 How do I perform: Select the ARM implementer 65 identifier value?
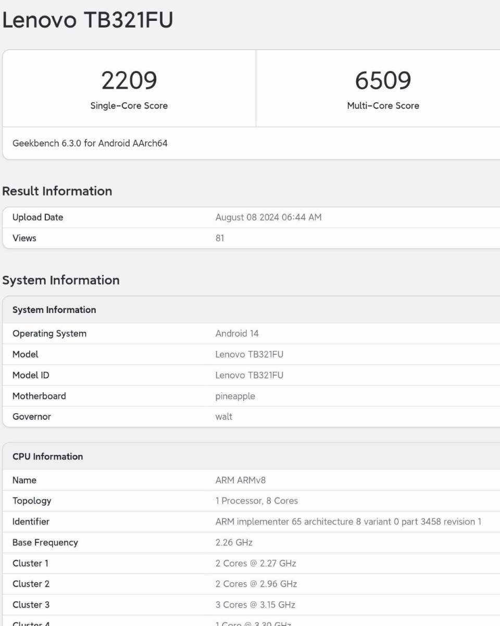(348, 522)
